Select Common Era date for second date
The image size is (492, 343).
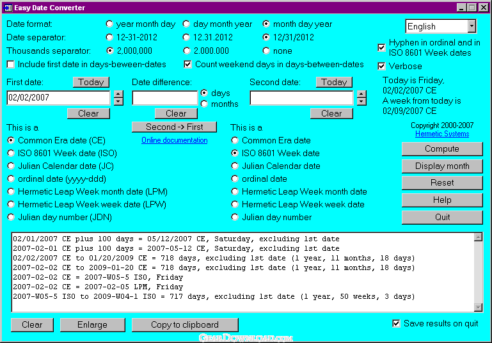tap(235, 140)
